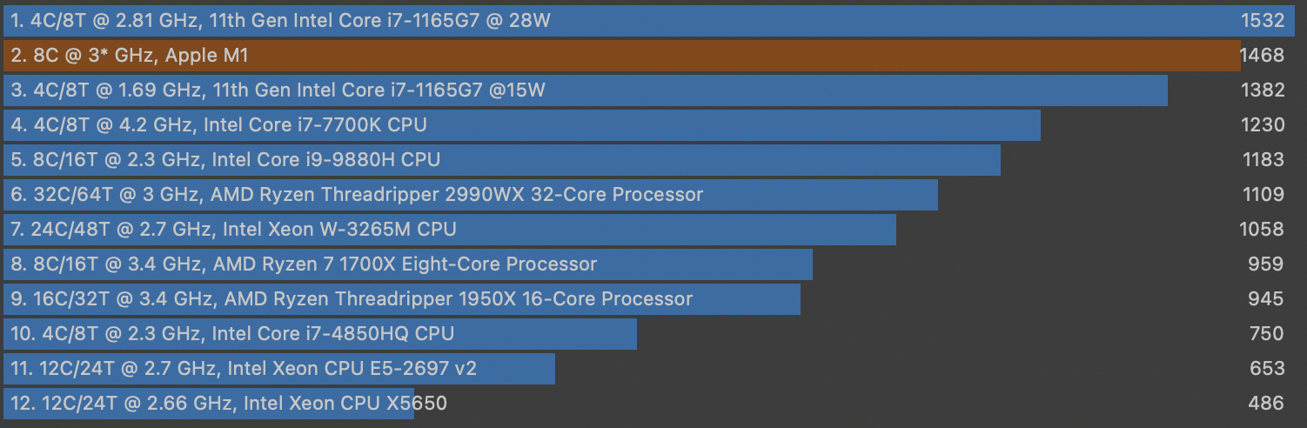Select the Core i7-1165G7 @ 28W row

point(280,20)
